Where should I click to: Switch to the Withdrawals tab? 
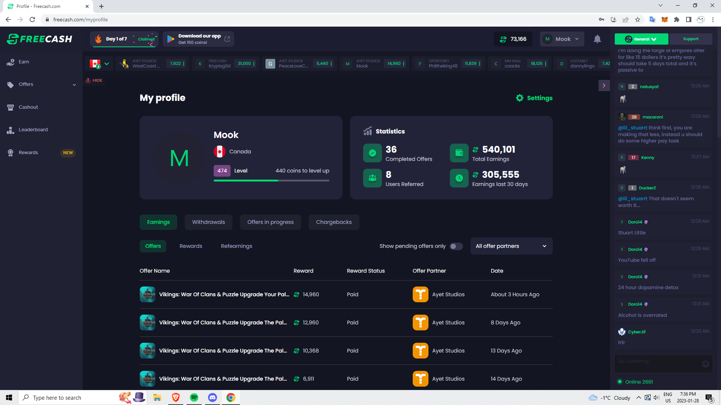(x=208, y=222)
